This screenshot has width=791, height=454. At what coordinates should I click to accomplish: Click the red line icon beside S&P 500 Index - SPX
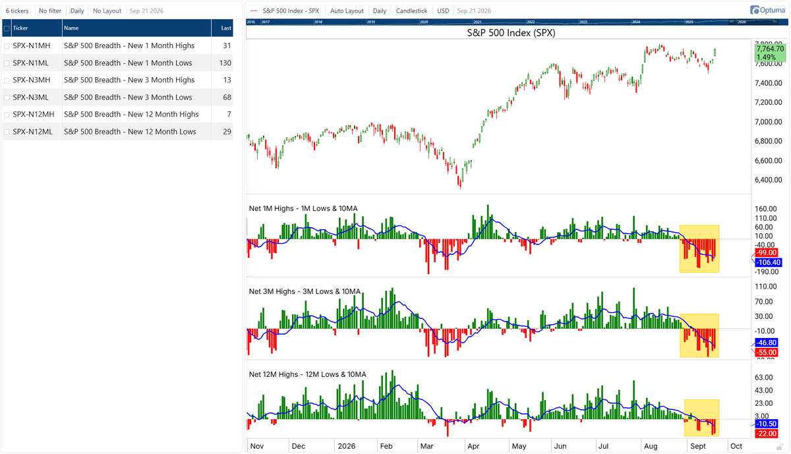[253, 11]
